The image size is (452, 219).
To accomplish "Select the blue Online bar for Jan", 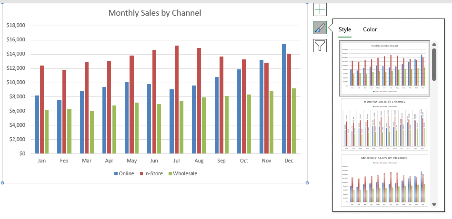I will coord(37,124).
